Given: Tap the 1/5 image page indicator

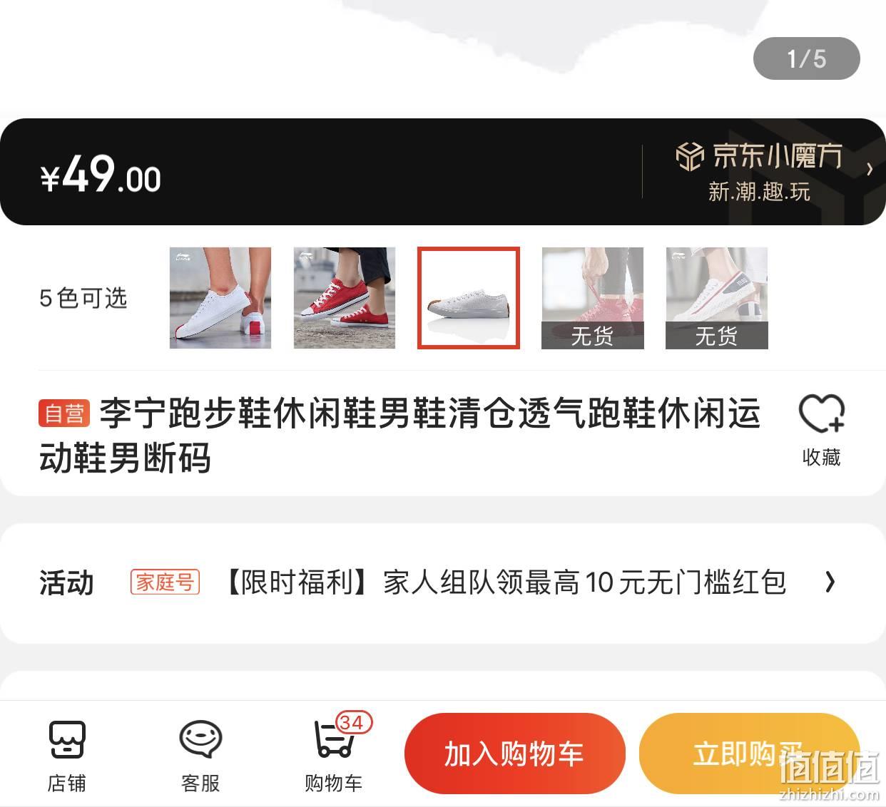Looking at the screenshot, I should (x=807, y=58).
